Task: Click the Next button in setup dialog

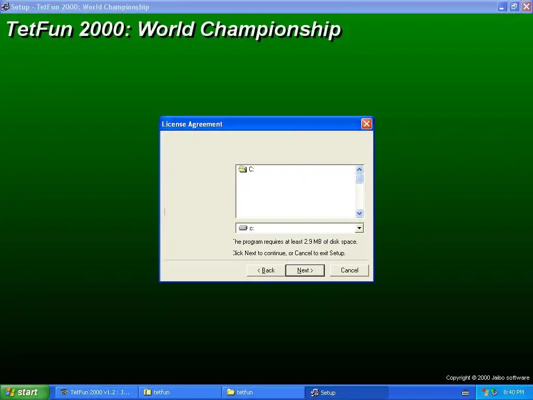Action: (305, 270)
